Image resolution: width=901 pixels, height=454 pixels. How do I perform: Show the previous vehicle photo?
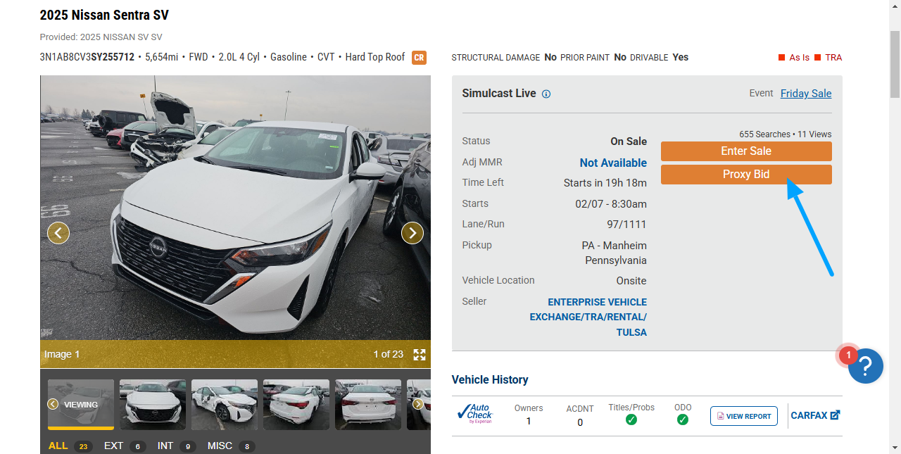coord(58,232)
